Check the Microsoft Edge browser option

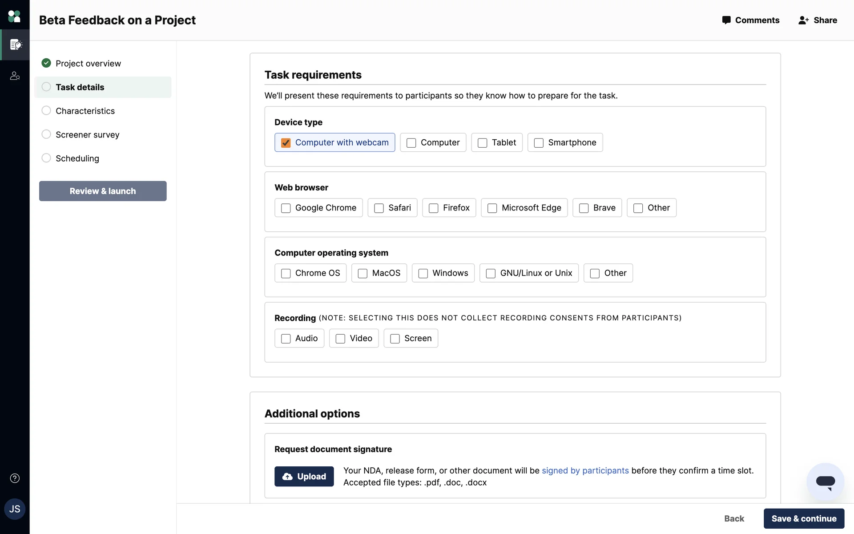click(492, 208)
